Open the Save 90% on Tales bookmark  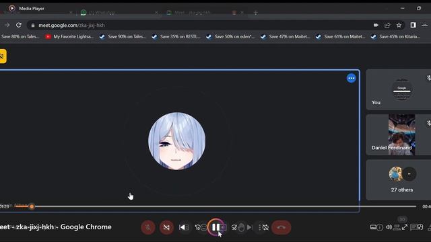pyautogui.click(x=123, y=36)
